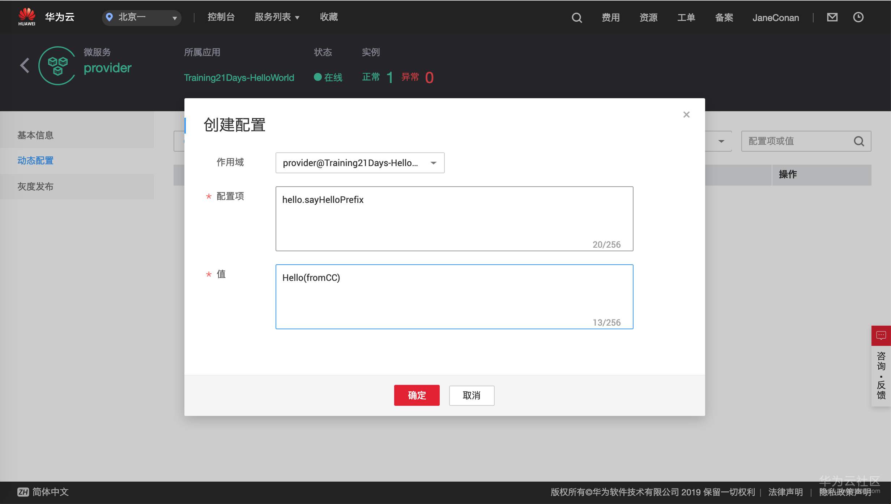The image size is (891, 504).
Task: Open the Training21Days-HelloWorld application link
Action: (x=239, y=78)
